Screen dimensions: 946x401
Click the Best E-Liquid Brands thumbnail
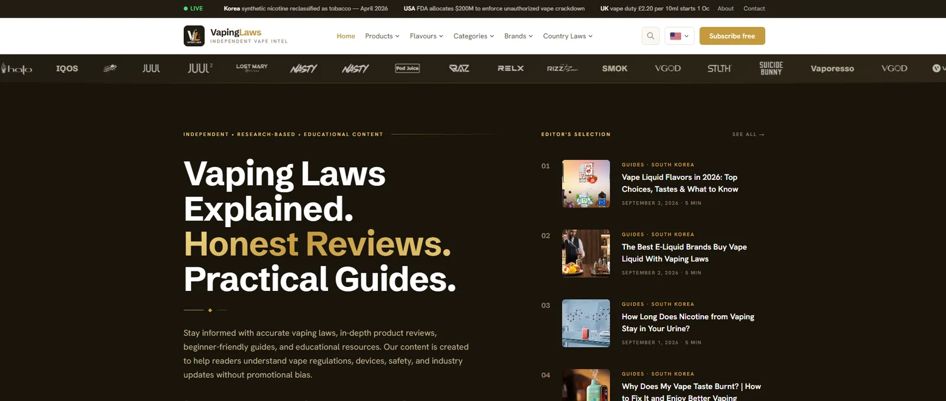click(586, 253)
